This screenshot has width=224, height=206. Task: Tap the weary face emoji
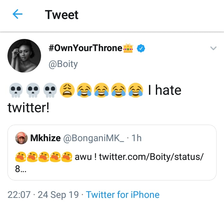point(67,90)
